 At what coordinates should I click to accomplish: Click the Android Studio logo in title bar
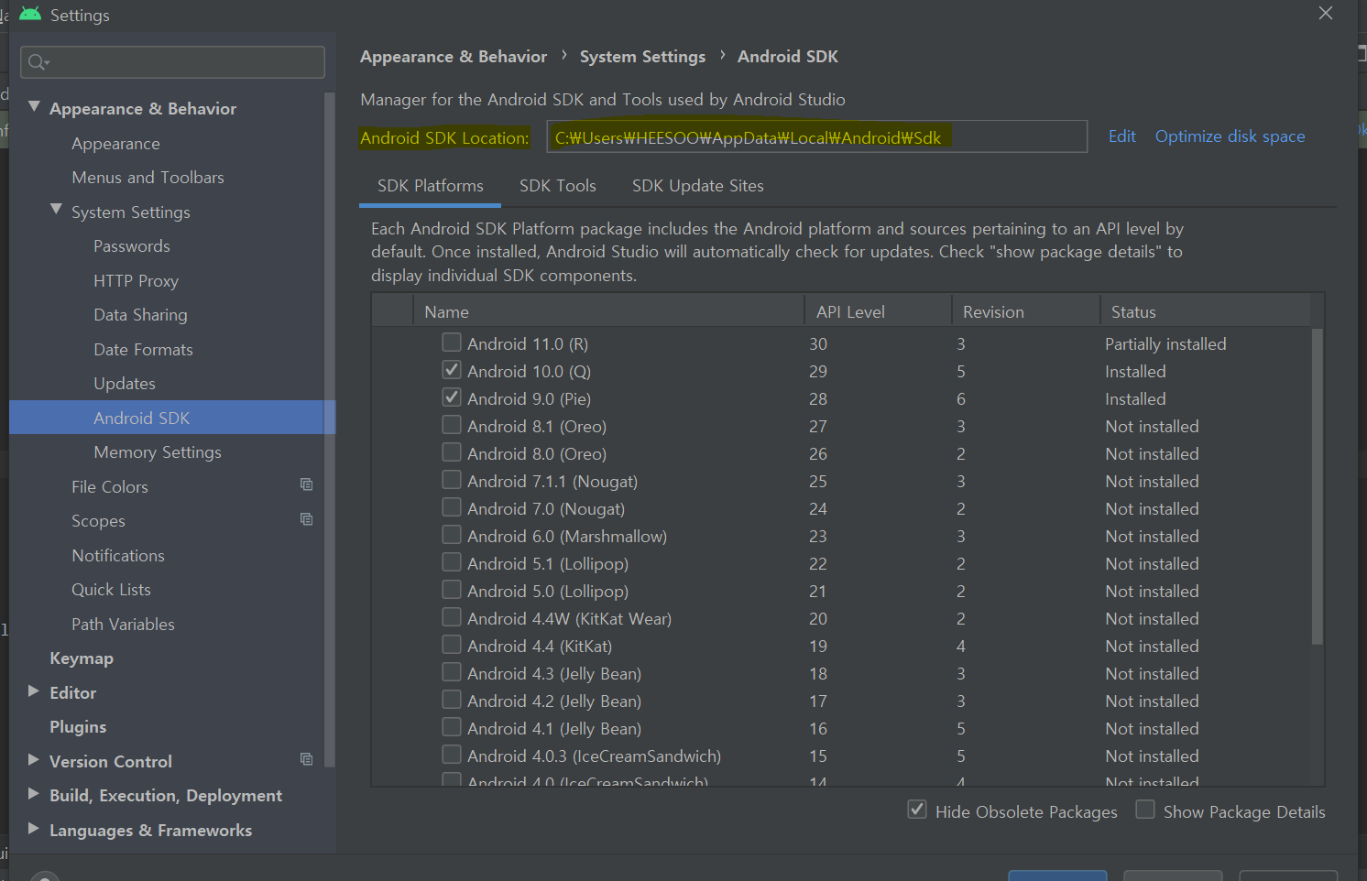(x=30, y=14)
